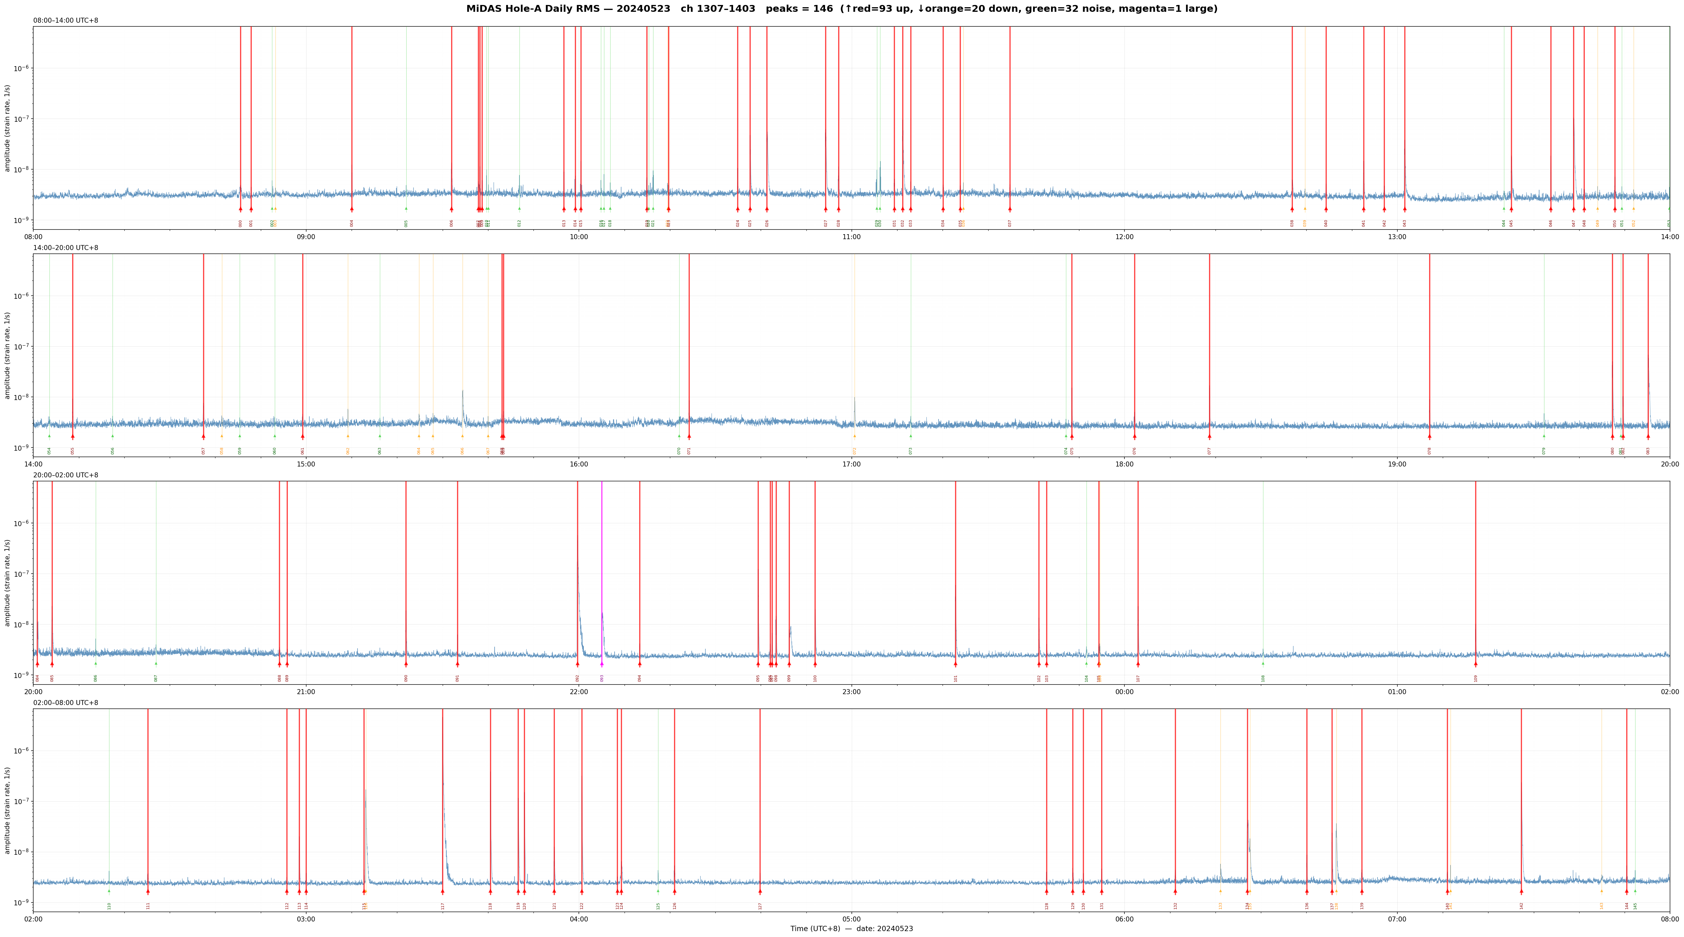Click the red up-arrow marker above label 117

coord(443,891)
